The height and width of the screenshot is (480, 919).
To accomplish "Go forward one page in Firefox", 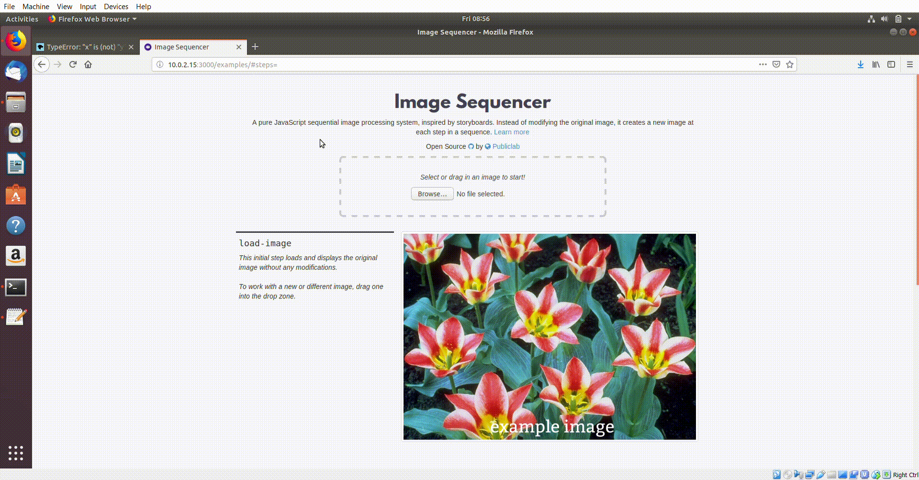I will pos(58,65).
